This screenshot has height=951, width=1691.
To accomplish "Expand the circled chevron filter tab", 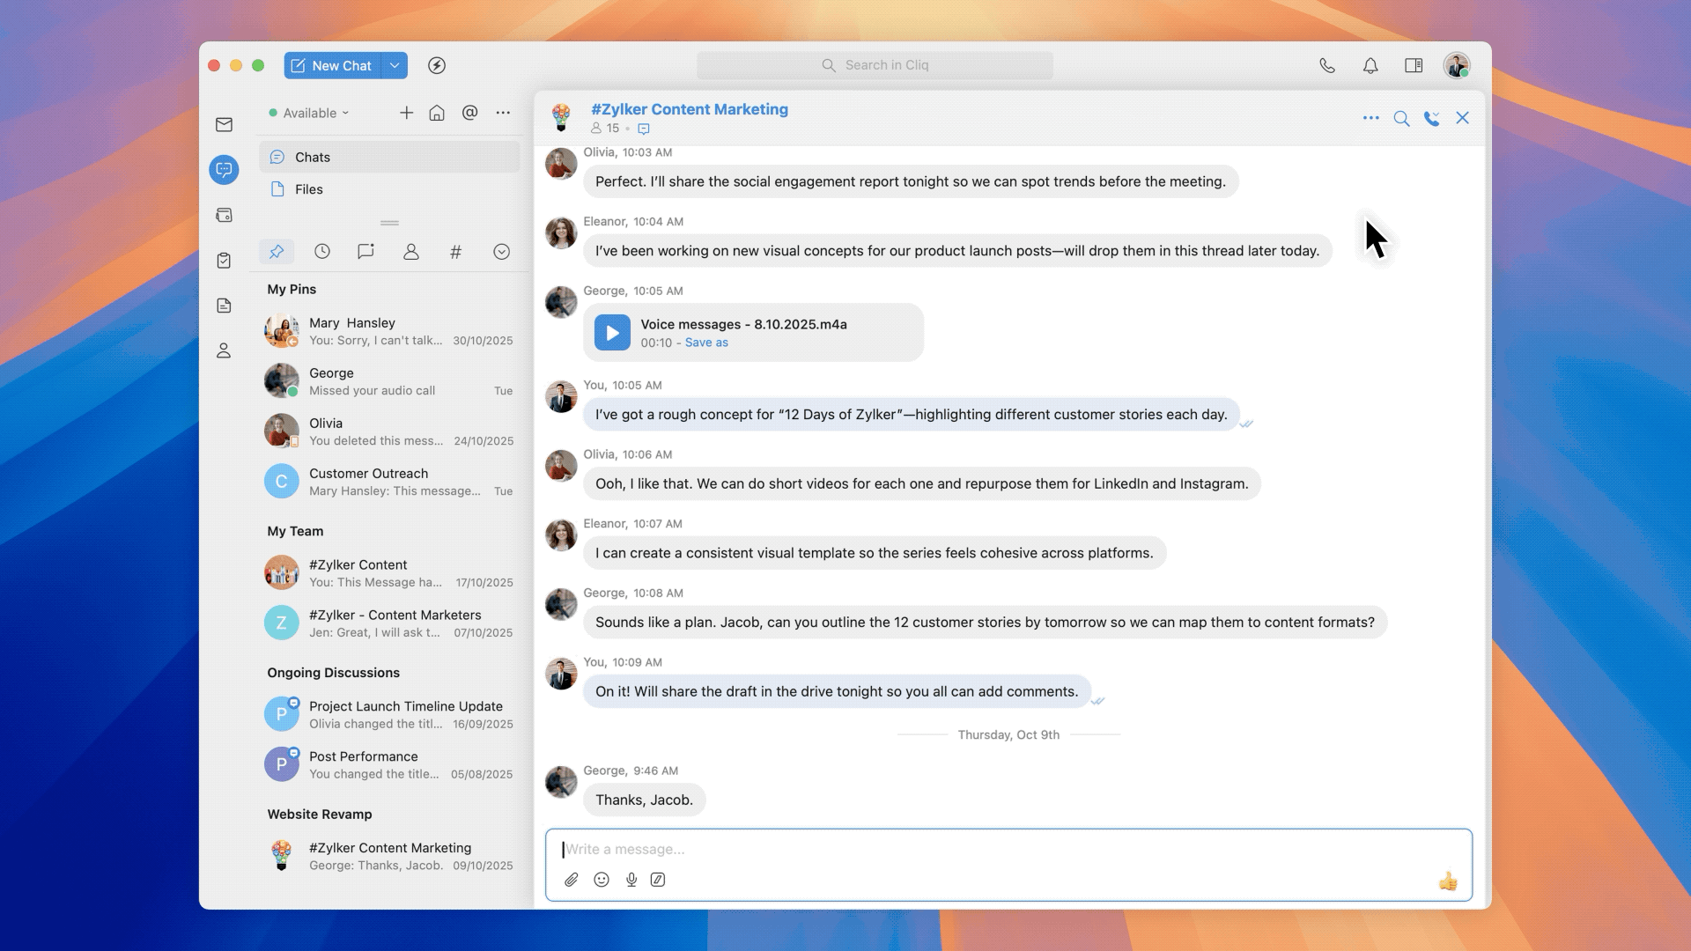I will coord(501,252).
